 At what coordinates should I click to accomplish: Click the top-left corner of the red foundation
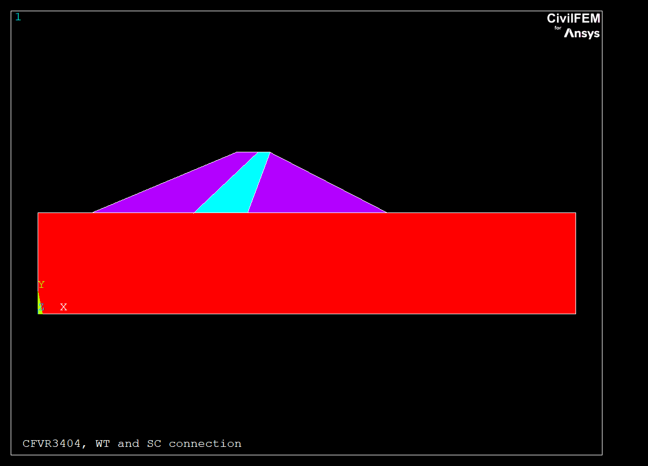click(38, 213)
